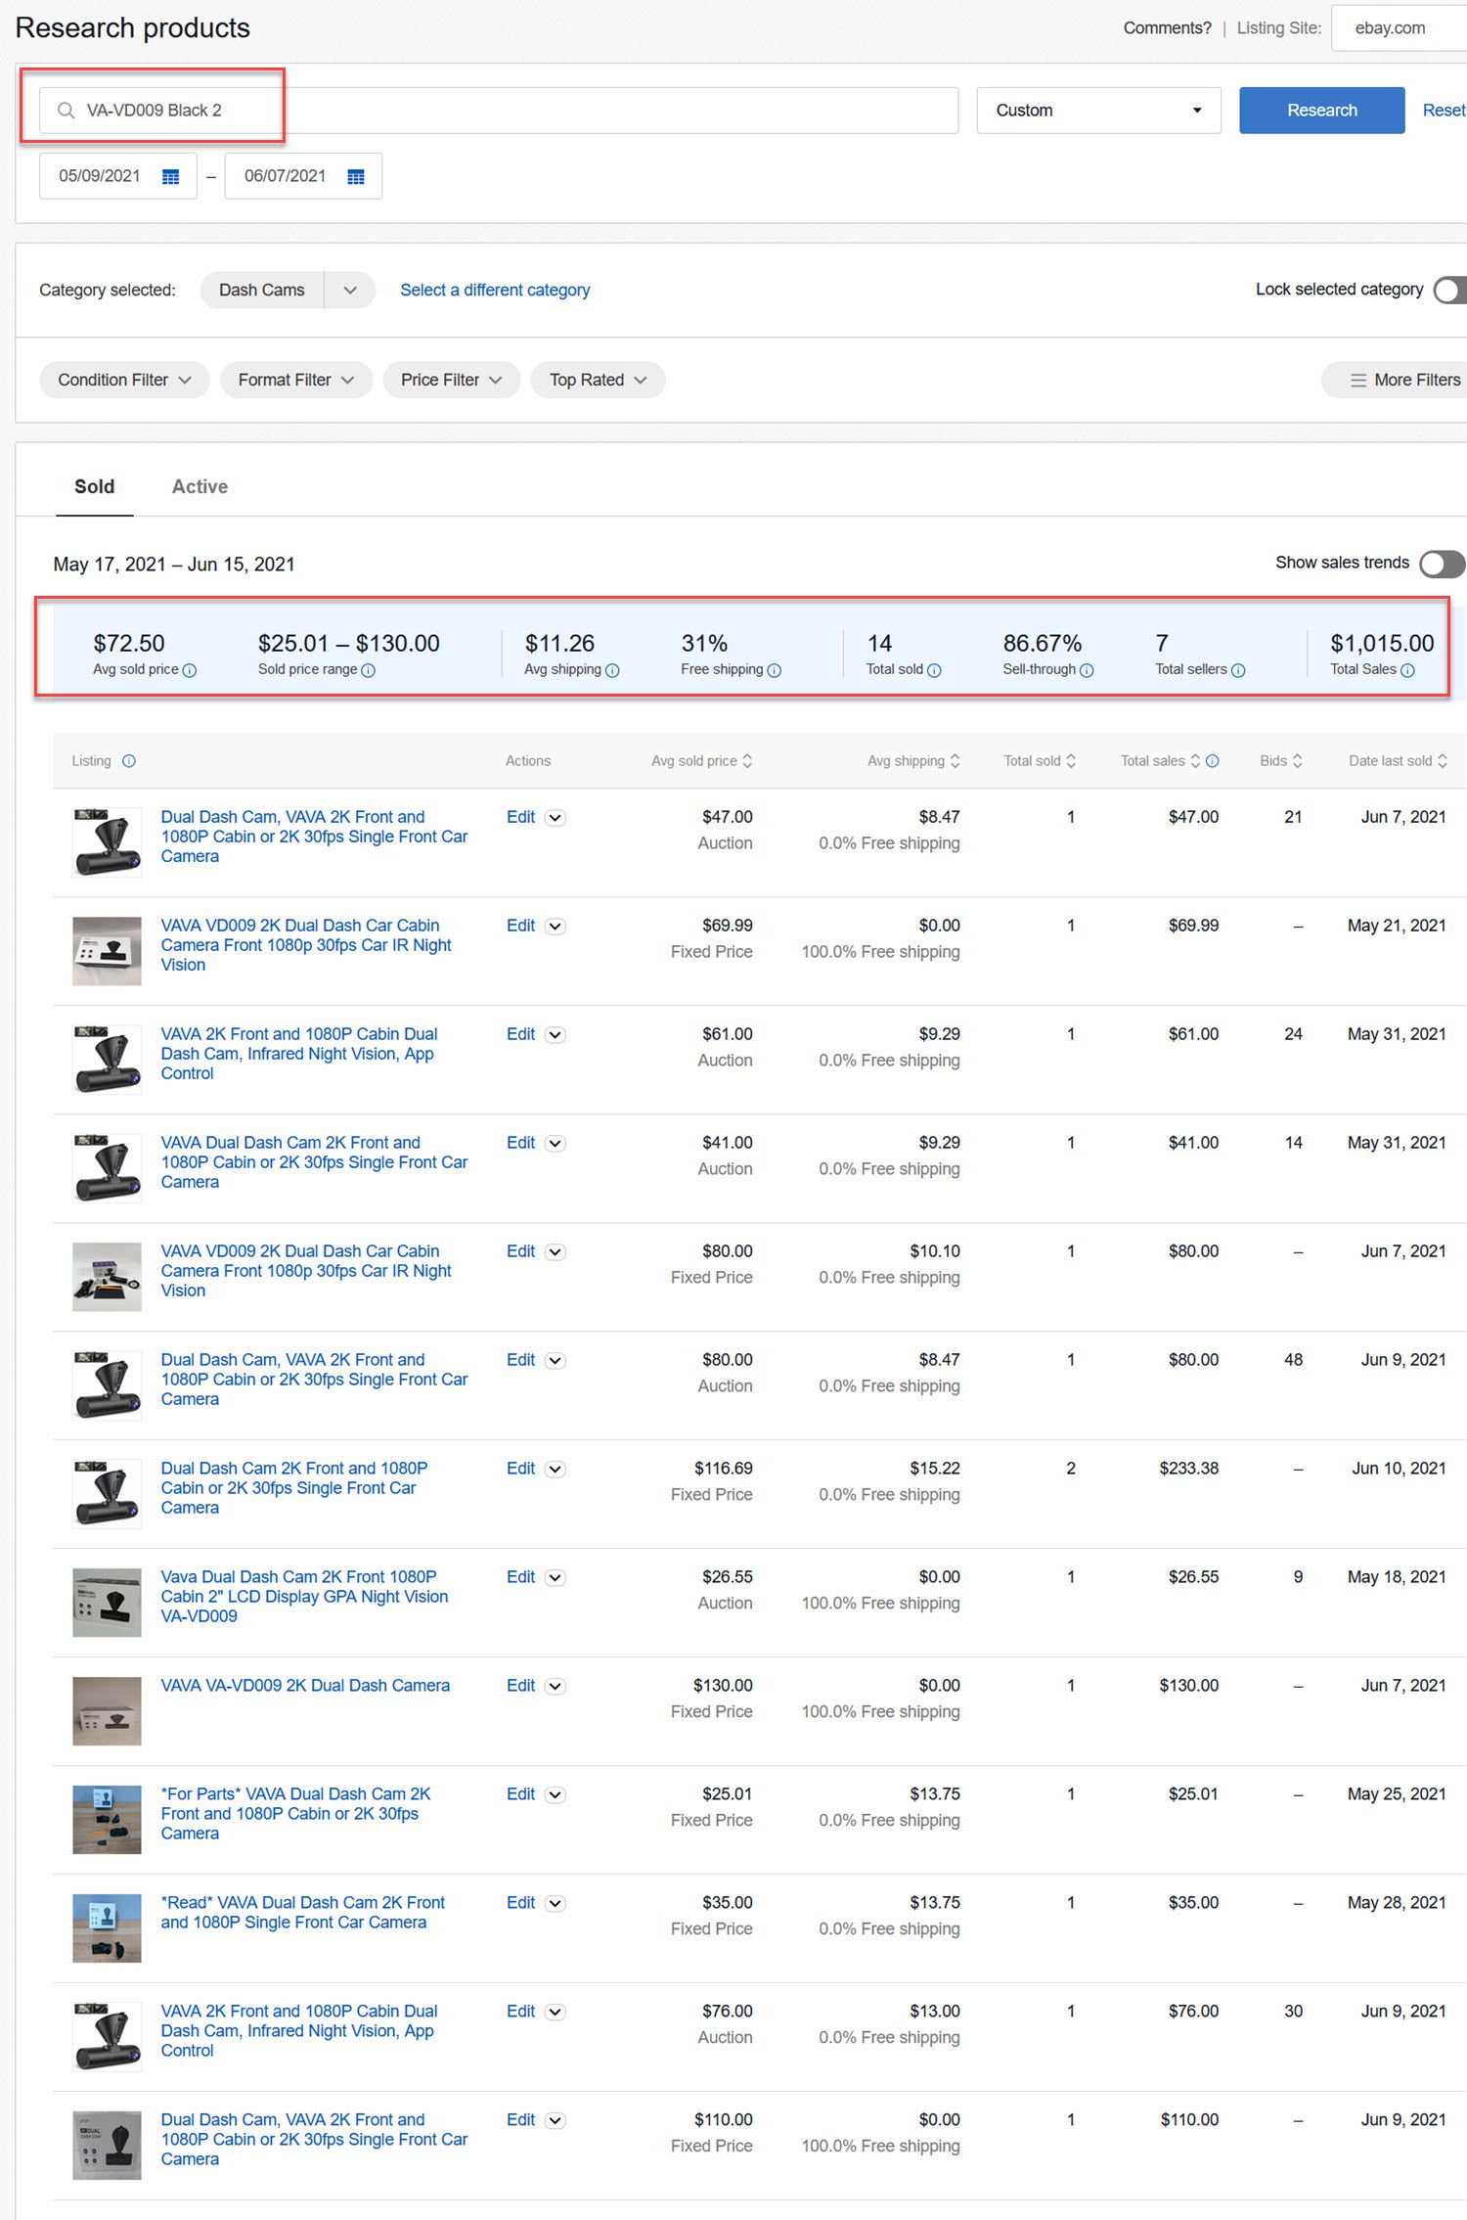Click thumbnail of the $110.00 listing

tap(108, 2146)
